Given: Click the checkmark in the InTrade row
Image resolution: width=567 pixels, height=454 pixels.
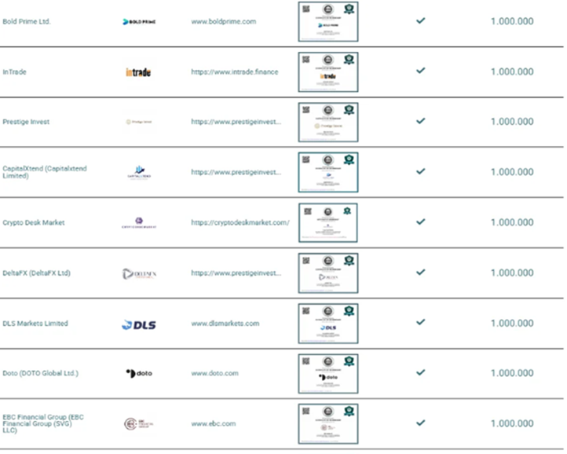Looking at the screenshot, I should click(420, 71).
